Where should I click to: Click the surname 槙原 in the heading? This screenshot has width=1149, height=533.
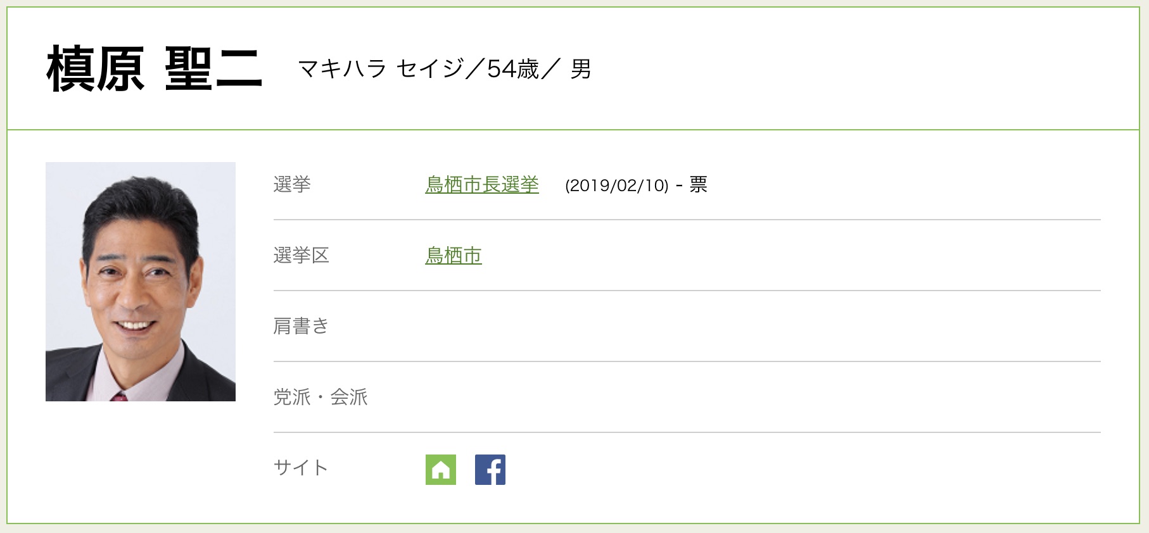(x=96, y=69)
